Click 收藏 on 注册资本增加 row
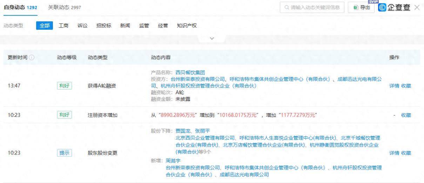The height and width of the screenshot is (183, 424). (406, 115)
